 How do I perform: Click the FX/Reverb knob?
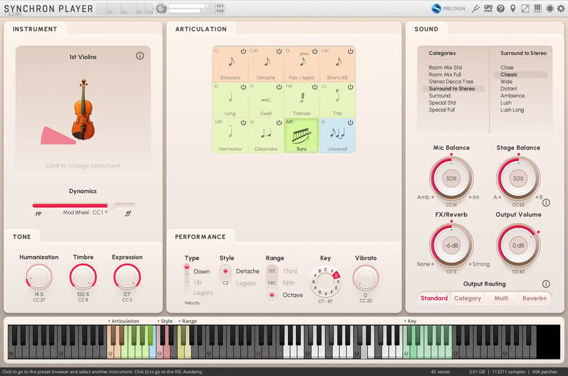452,246
